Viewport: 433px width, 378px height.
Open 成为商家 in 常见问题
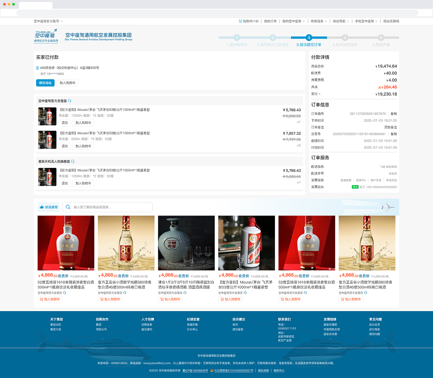(374, 329)
